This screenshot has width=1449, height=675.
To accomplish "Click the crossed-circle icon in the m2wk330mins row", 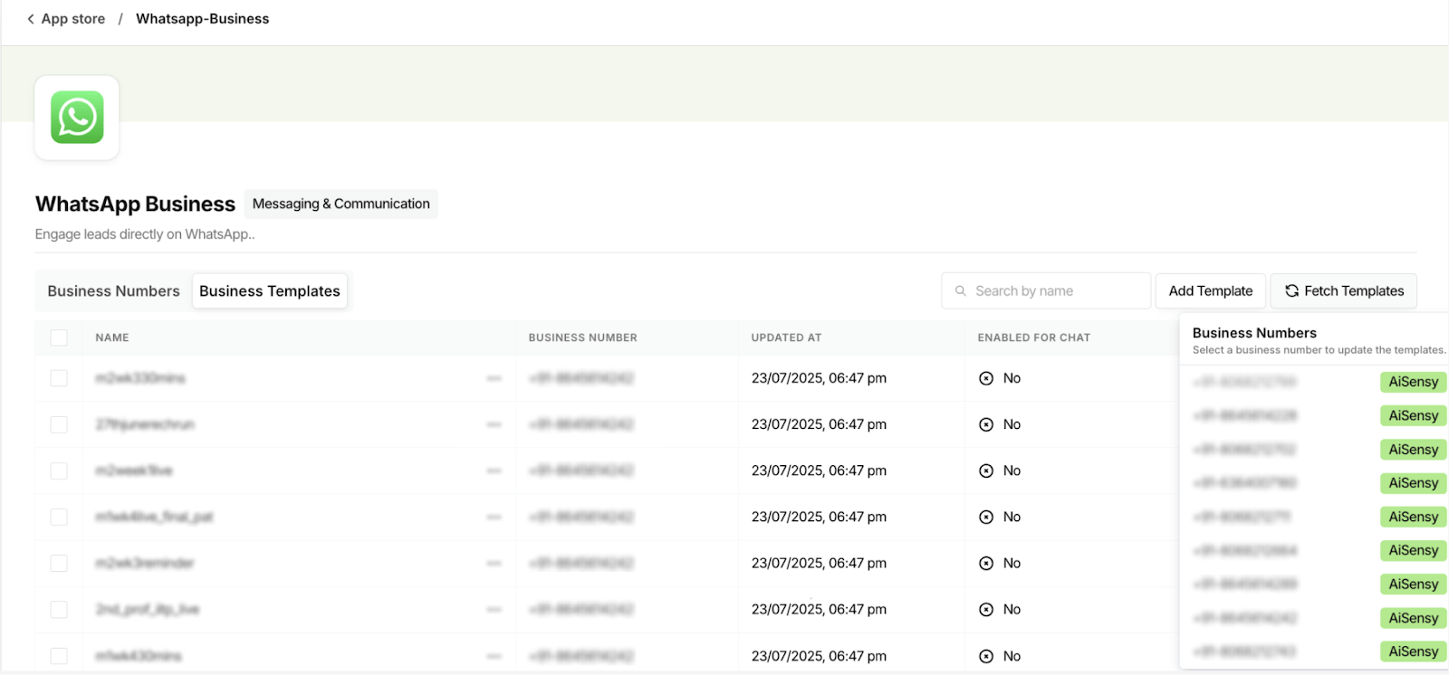I will click(986, 378).
